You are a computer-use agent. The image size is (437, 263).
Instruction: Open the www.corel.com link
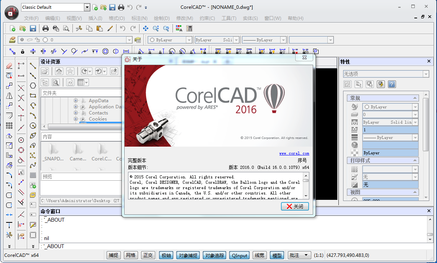(x=294, y=154)
